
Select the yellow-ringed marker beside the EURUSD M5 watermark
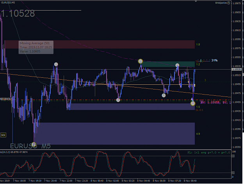(34, 144)
